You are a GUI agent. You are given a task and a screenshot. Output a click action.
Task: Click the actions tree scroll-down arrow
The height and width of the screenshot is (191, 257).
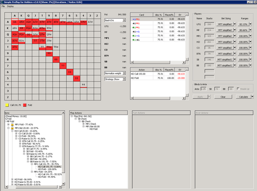click(64, 184)
